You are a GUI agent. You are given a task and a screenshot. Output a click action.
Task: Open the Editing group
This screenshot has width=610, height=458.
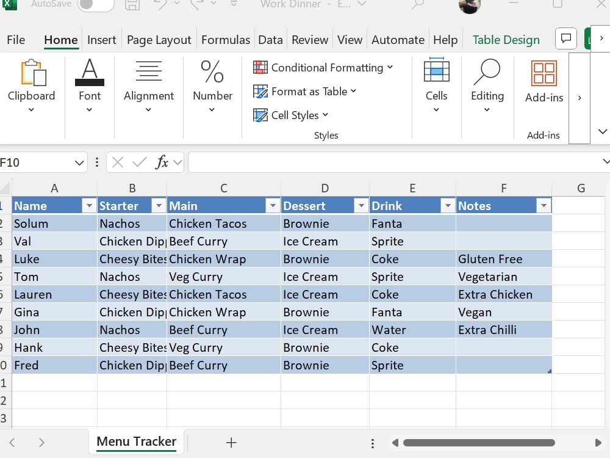(x=487, y=86)
